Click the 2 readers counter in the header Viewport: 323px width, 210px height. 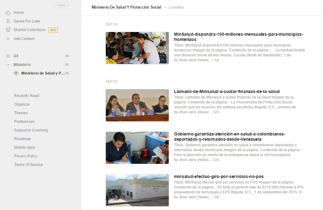(175, 7)
